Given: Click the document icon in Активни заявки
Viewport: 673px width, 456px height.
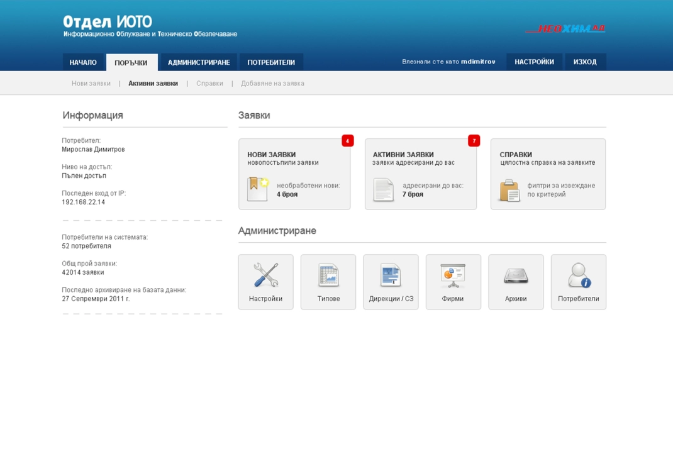Looking at the screenshot, I should point(383,189).
